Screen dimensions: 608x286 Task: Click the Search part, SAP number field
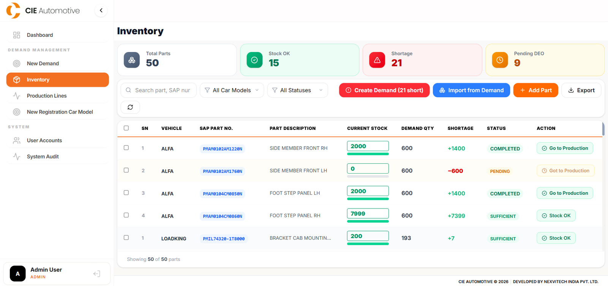tap(158, 90)
